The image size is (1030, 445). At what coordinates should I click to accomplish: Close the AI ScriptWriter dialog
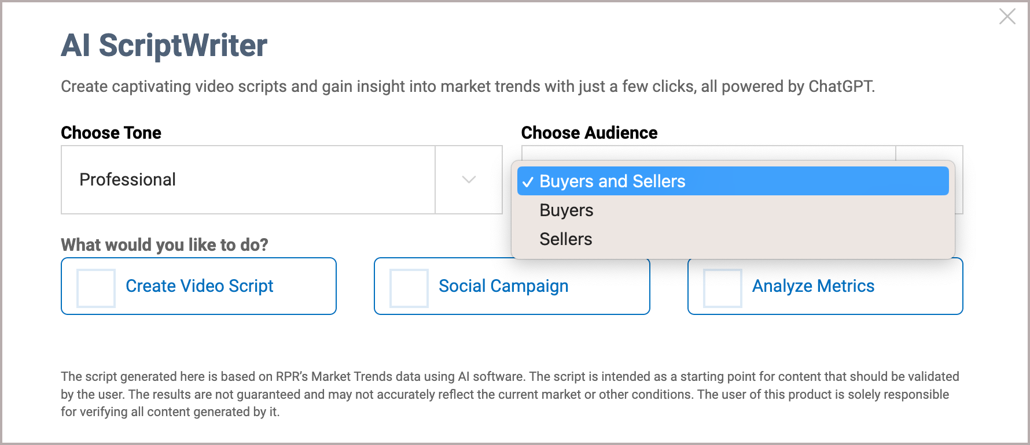point(1007,17)
